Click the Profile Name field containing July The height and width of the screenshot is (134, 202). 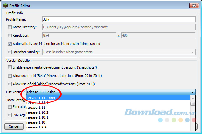pos(119,19)
